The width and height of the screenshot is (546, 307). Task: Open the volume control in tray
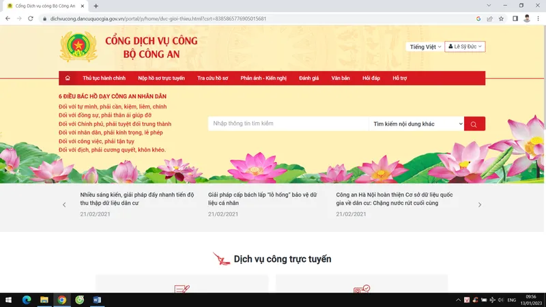point(501,300)
